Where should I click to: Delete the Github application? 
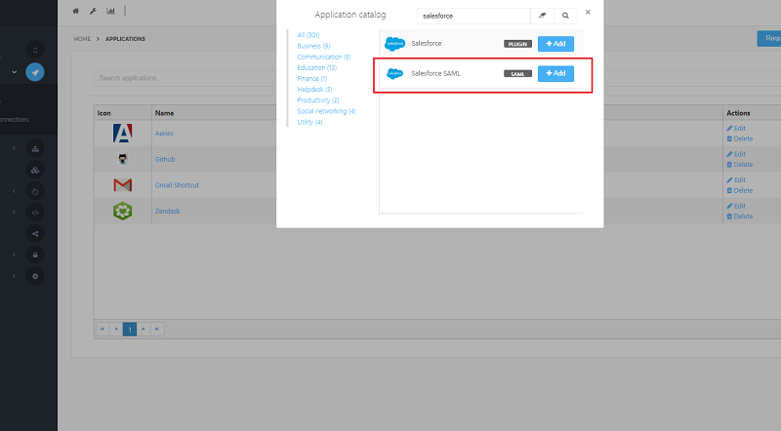pyautogui.click(x=740, y=165)
